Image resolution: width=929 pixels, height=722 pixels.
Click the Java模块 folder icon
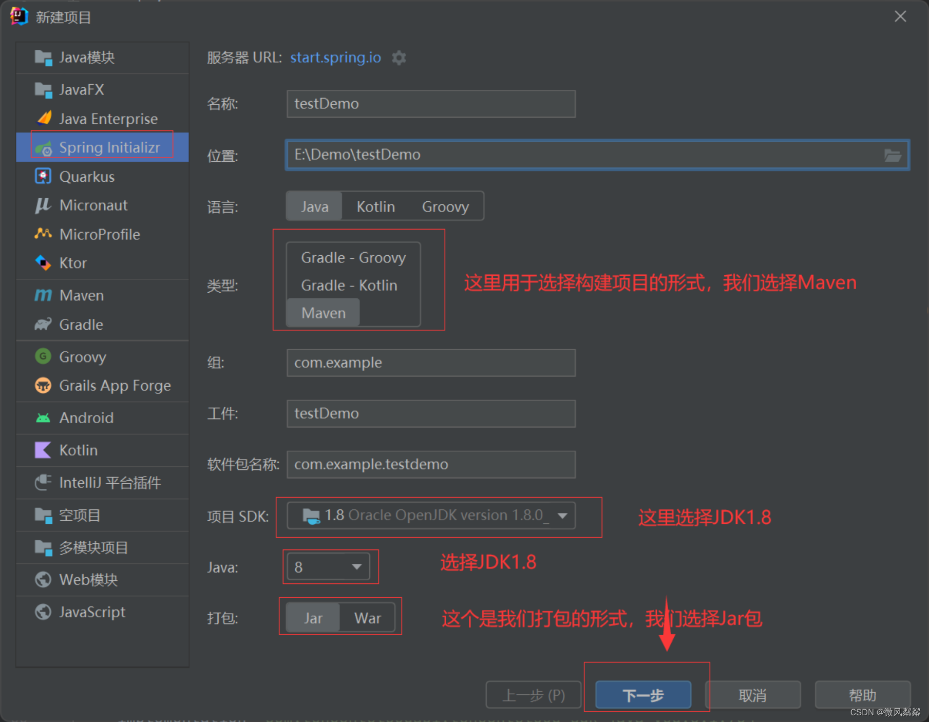pos(43,58)
